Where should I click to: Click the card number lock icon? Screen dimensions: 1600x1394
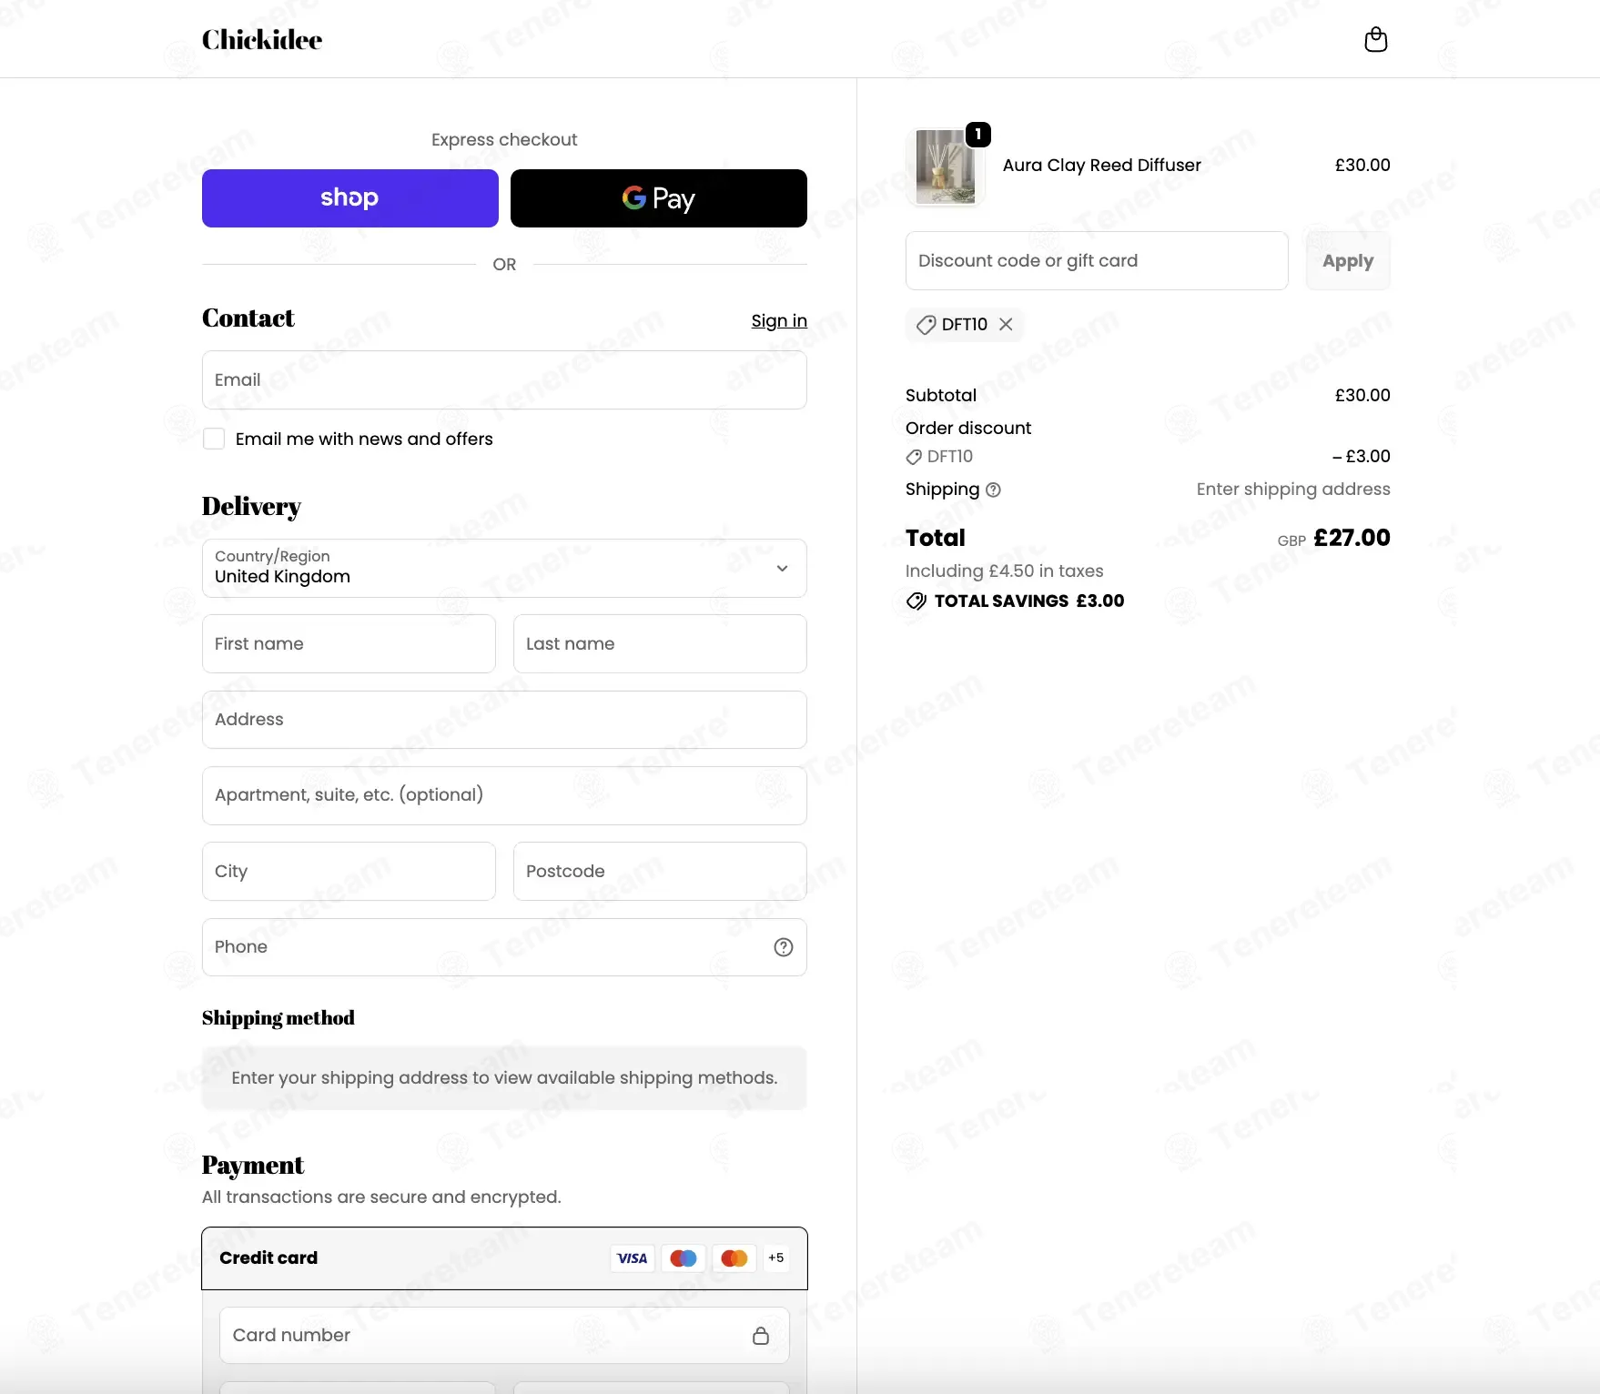pyautogui.click(x=761, y=1335)
